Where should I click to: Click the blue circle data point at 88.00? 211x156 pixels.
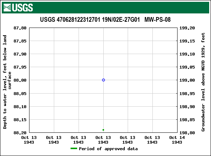[103, 80]
